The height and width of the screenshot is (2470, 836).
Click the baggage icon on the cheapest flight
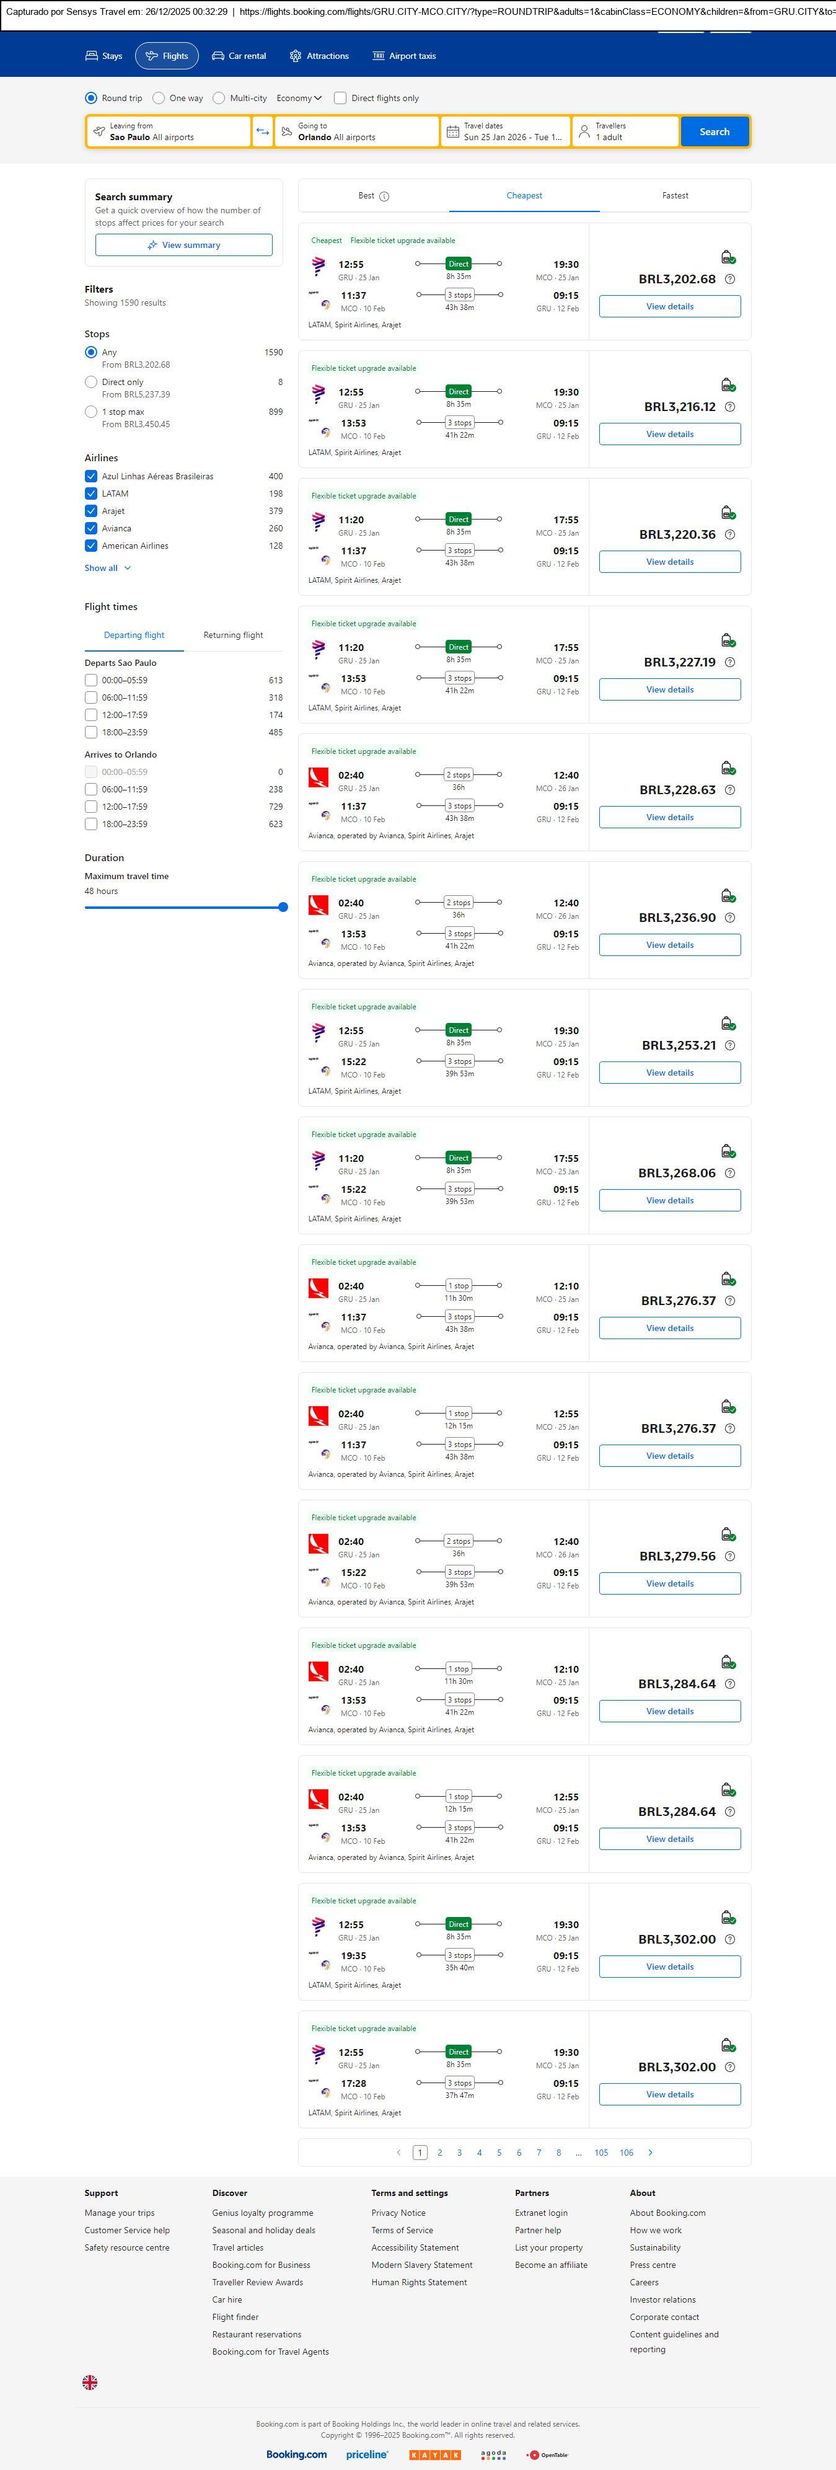pos(728,257)
